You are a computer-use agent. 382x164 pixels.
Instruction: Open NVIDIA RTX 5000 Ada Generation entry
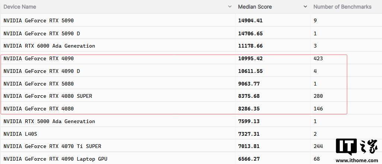(x=49, y=121)
